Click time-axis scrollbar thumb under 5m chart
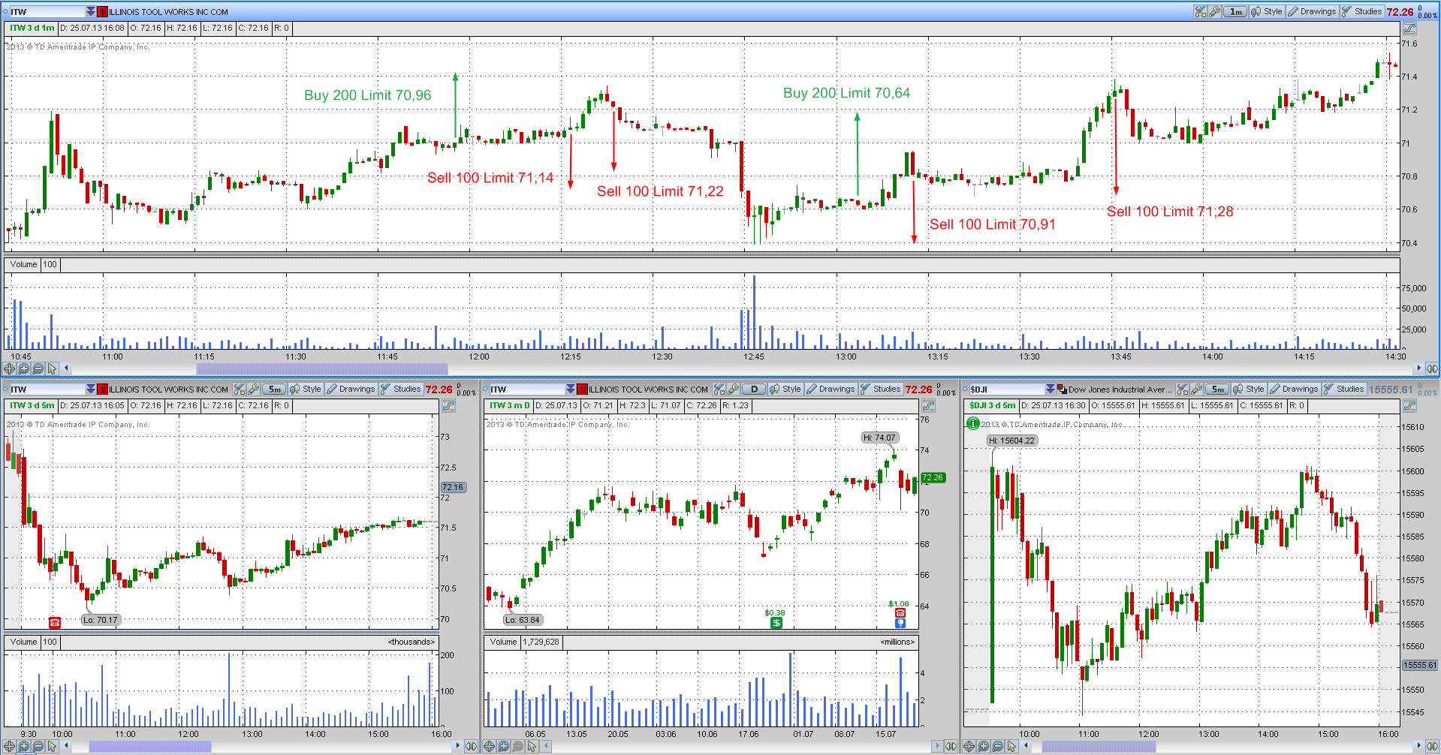This screenshot has width=1441, height=755. [x=150, y=746]
